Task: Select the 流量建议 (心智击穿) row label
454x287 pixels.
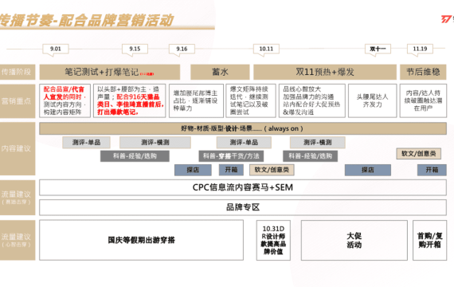Action: 18,240
